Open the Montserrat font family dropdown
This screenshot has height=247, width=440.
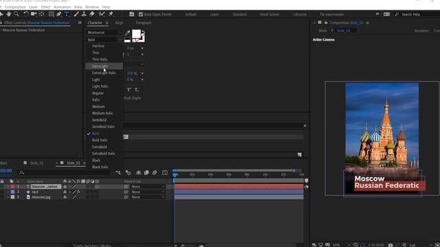pos(104,32)
